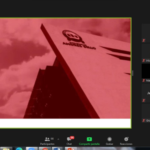The height and width of the screenshot is (150, 150).
Task: Click the Grabar record icon
Action: 109,139
